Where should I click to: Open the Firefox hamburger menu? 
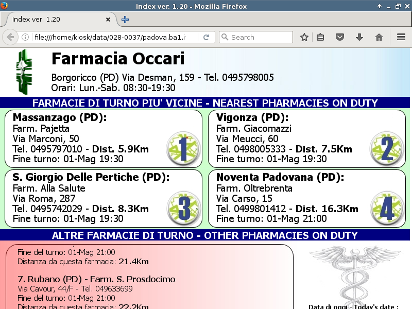click(x=401, y=37)
